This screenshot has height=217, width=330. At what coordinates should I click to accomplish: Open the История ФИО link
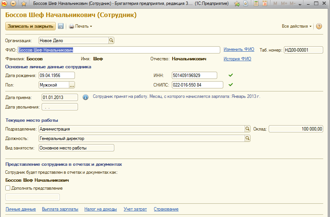pos(237,59)
